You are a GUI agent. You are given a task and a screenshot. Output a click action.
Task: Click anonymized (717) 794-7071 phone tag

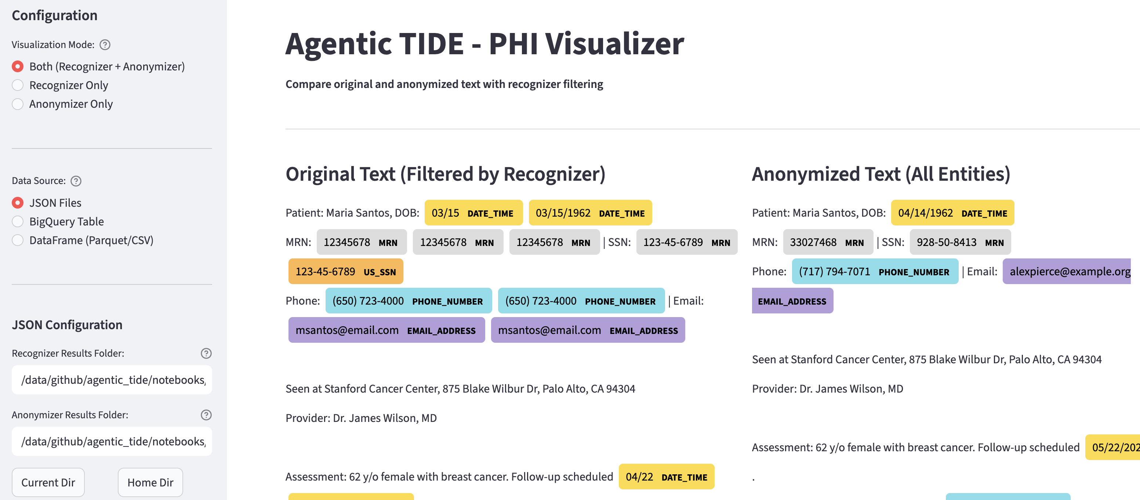coord(874,271)
